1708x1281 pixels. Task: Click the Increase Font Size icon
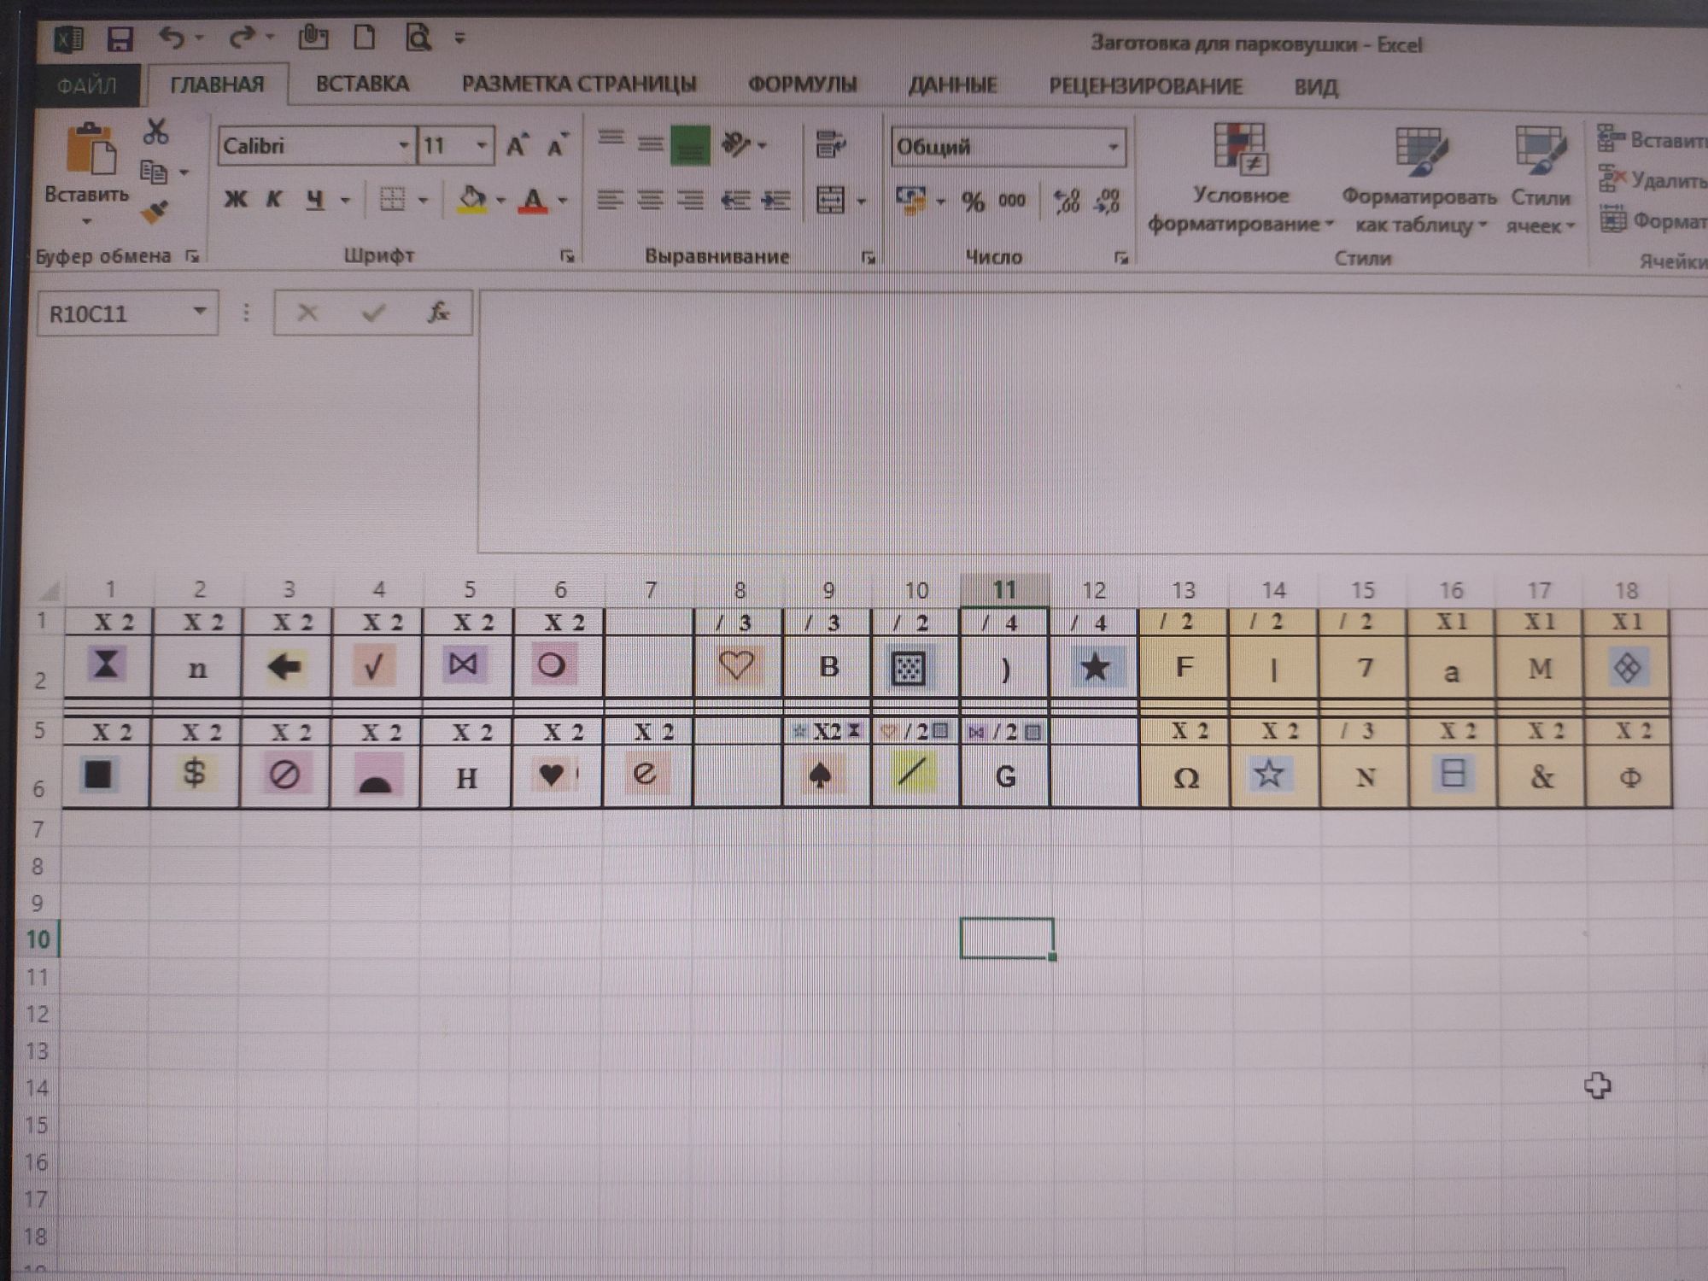coord(517,146)
